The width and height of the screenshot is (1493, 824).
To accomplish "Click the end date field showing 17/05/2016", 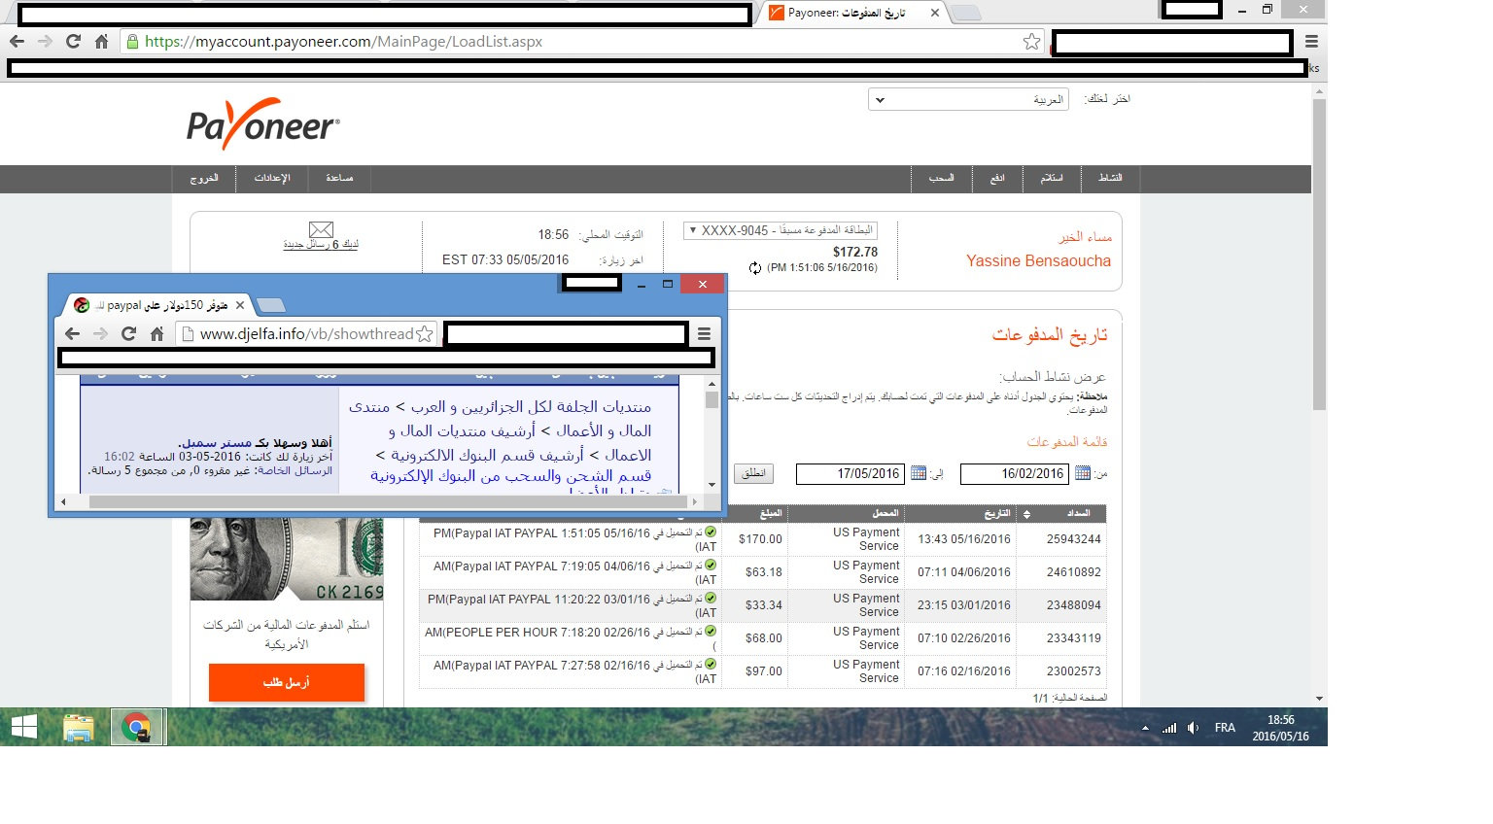I will (x=850, y=474).
